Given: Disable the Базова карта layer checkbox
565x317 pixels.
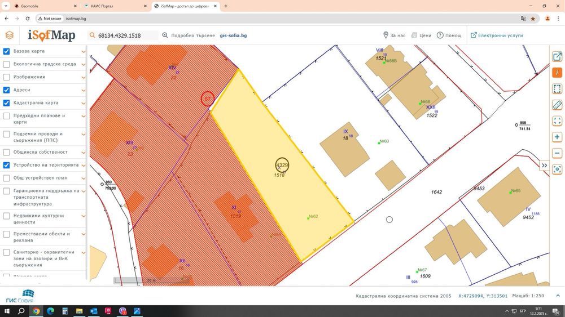Looking at the screenshot, I should pyautogui.click(x=6, y=51).
